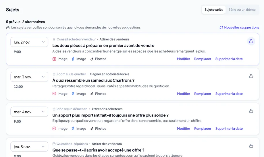This screenshot has width=264, height=157.
Task: Click the 'Questions-réponses' category label
Action: (72, 144)
